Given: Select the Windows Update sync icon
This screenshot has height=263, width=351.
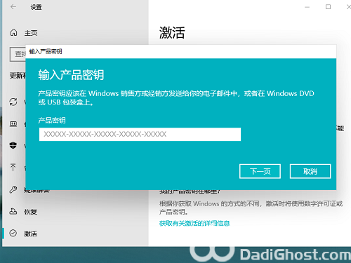Looking at the screenshot, I should [13, 102].
